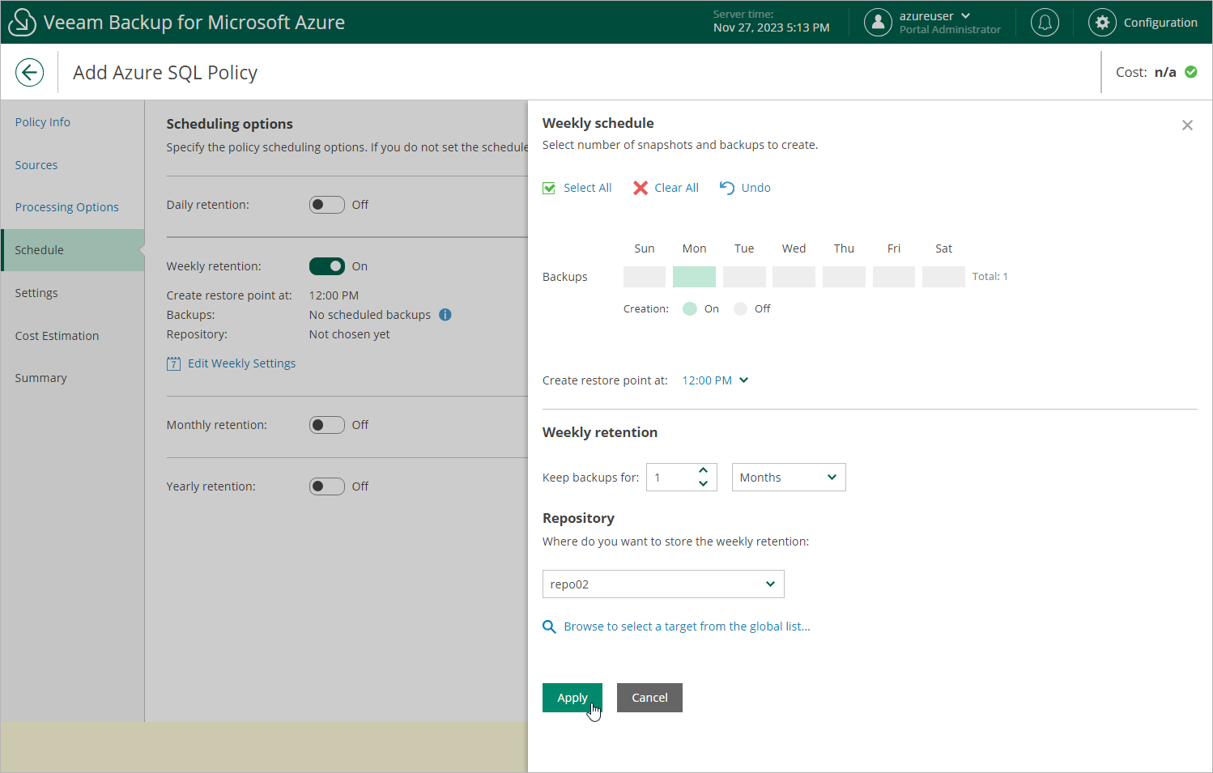Click the Veeam logo icon

22,23
